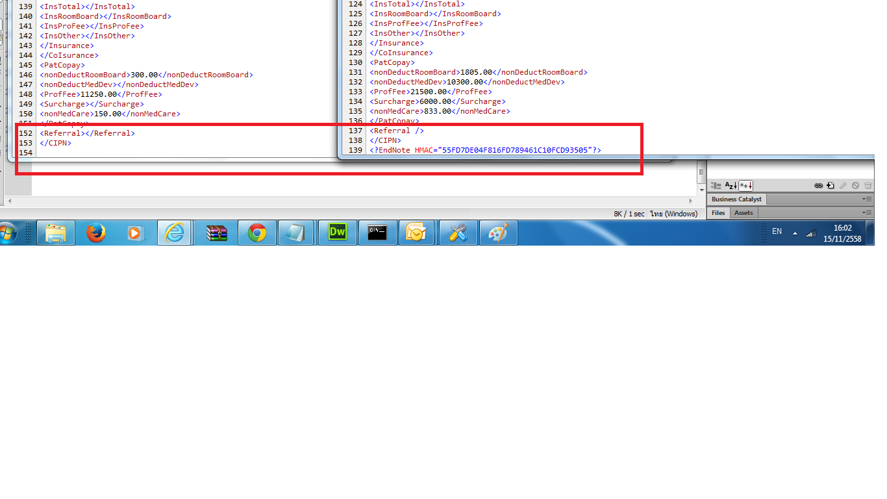Click the <InsProFee> tag in left window
This screenshot has width=887, height=499.
[x=65, y=26]
